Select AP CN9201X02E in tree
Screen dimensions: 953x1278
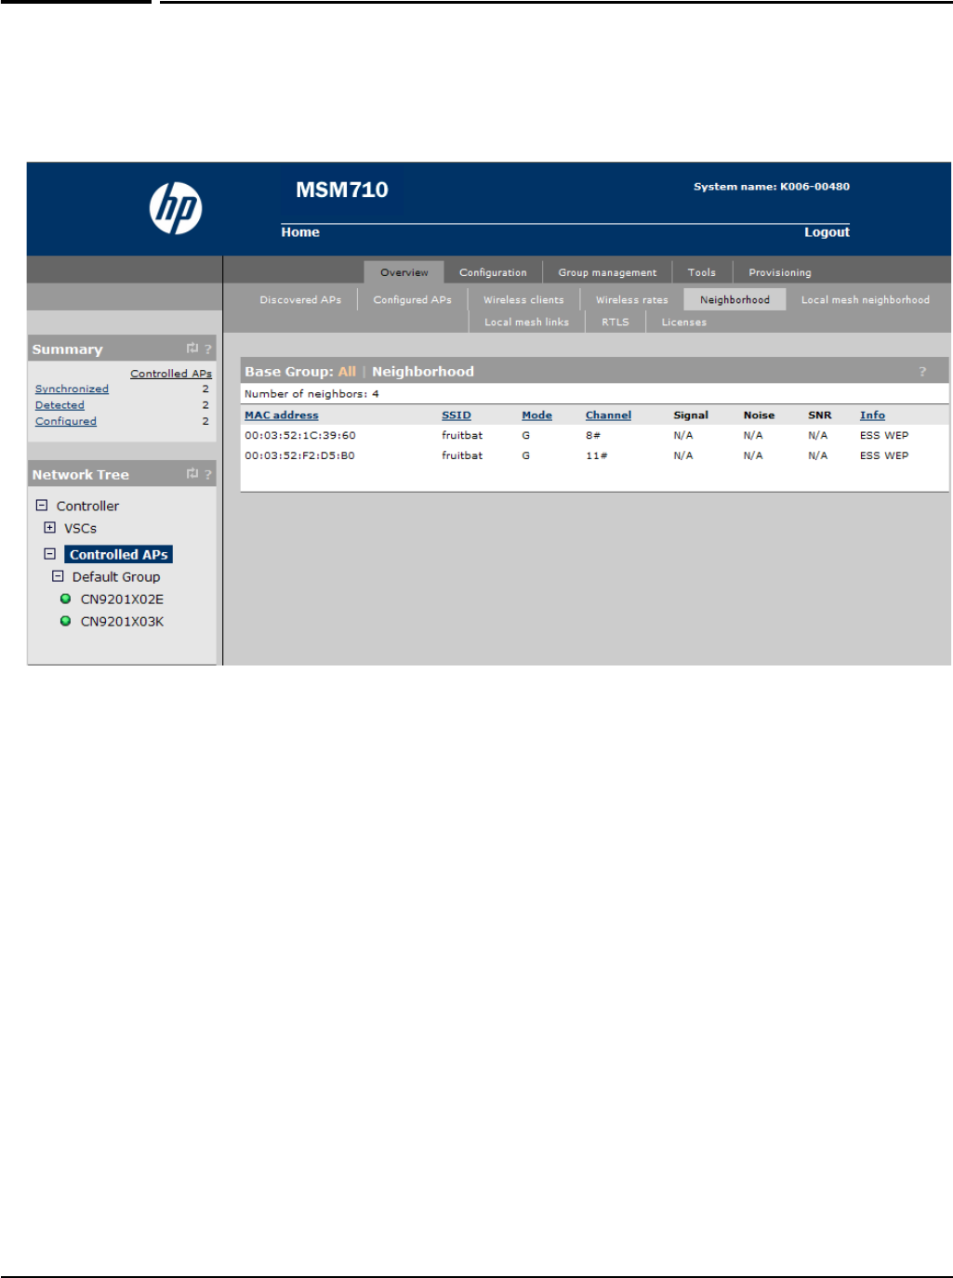pos(122,599)
